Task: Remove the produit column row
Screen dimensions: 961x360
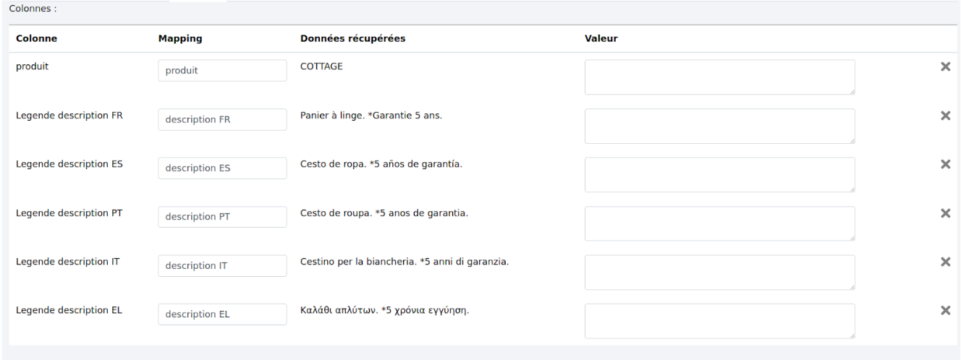Action: [x=944, y=67]
